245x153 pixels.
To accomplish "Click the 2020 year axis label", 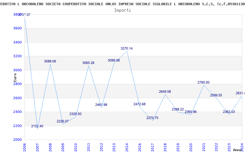I will click(x=191, y=146).
